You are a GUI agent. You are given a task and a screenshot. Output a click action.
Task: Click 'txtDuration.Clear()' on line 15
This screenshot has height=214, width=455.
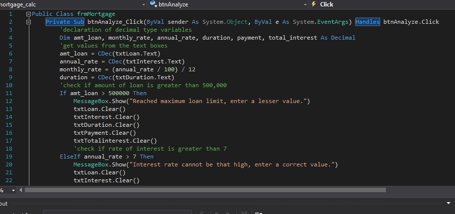(x=106, y=125)
